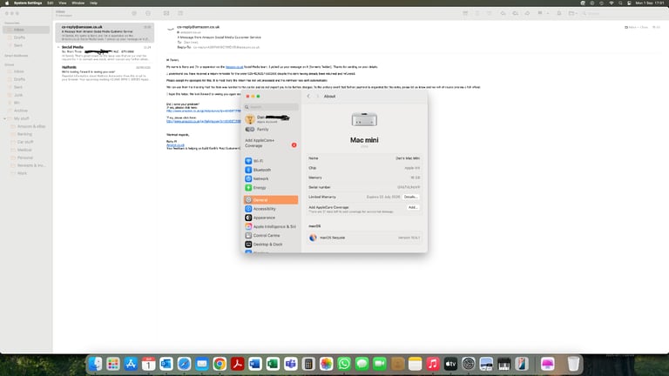Open Mail app from the Dock
The height and width of the screenshot is (376, 669).
coord(202,364)
